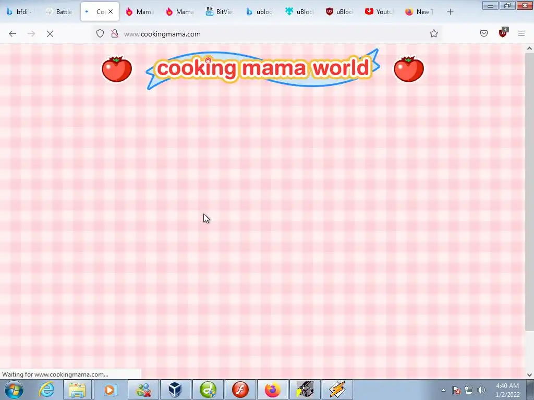
Task: Open a new tab with plus button
Action: 450,12
